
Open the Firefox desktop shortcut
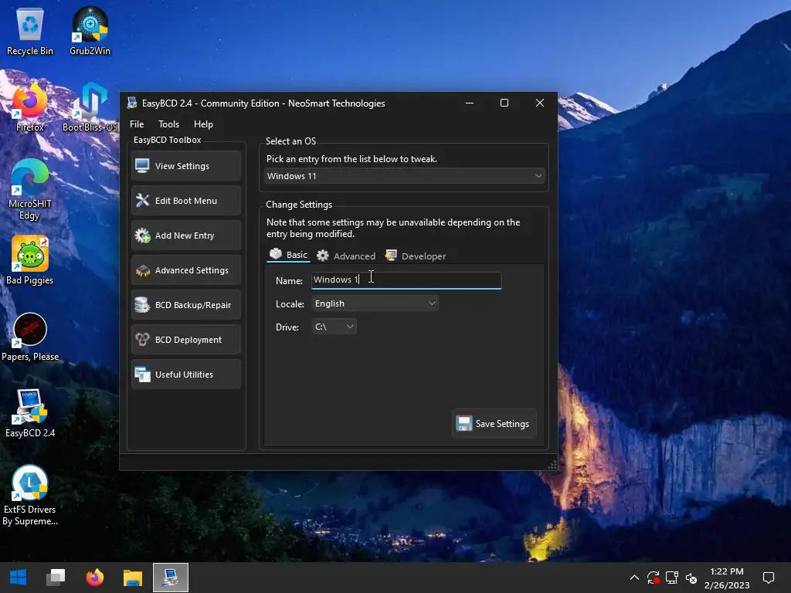coord(30,108)
